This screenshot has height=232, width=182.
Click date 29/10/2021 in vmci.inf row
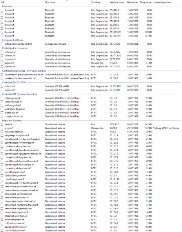pyautogui.click(x=132, y=128)
